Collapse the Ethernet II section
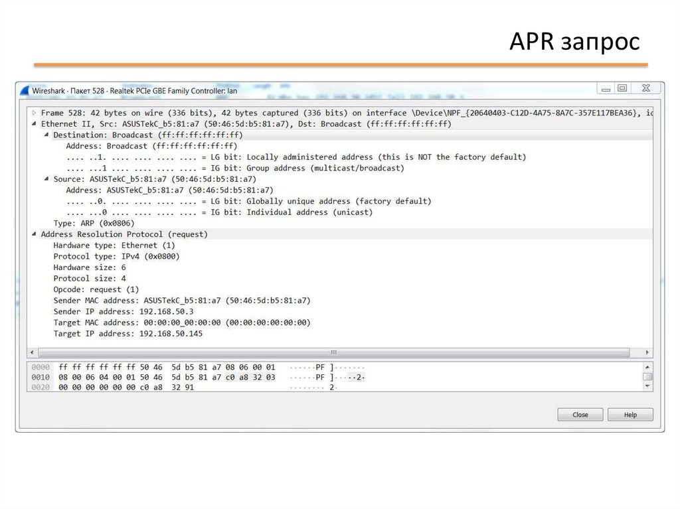680x509 pixels. coord(35,124)
